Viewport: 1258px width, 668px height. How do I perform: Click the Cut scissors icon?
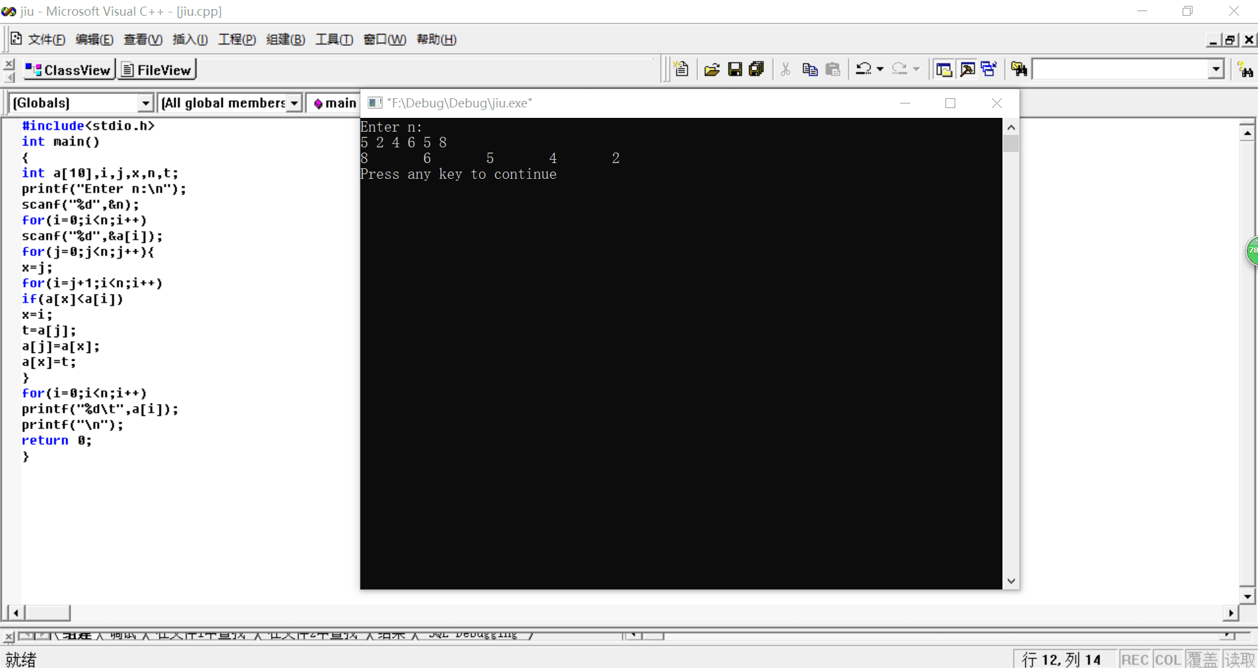tap(786, 69)
